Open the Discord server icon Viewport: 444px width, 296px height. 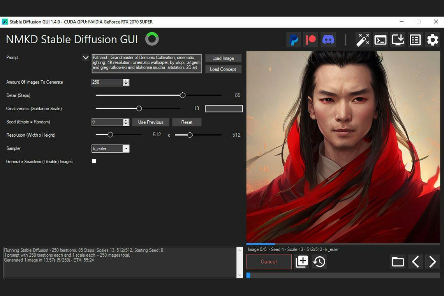[x=328, y=40]
